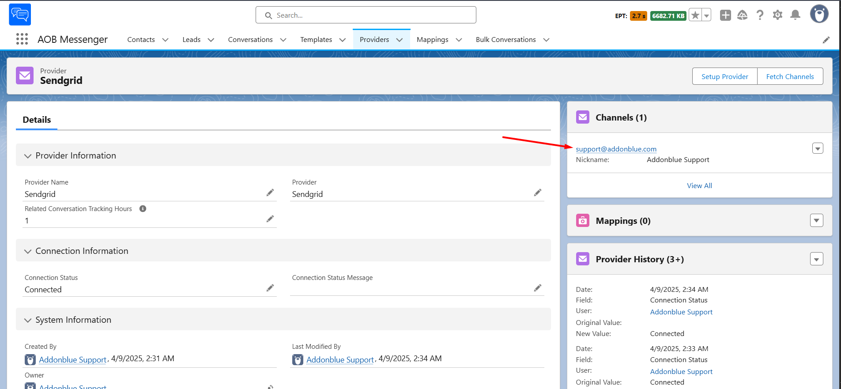
Task: Click the Trailhead guidance cloud icon
Action: 743,15
